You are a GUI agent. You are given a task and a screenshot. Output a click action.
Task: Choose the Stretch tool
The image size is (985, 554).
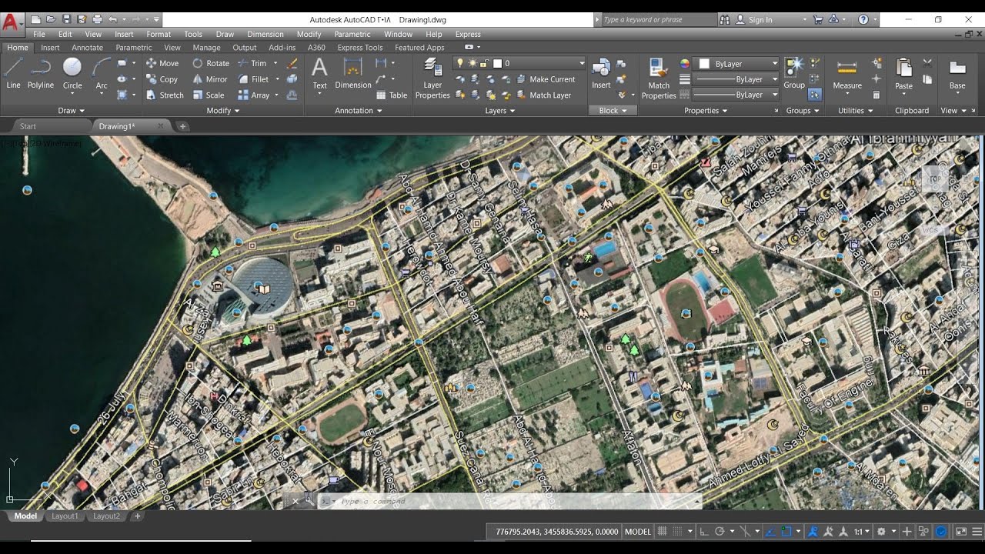pos(165,95)
